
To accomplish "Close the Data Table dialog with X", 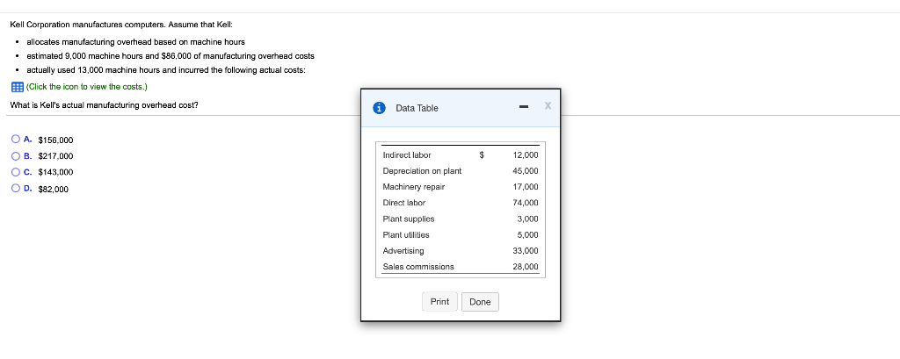I will click(548, 105).
